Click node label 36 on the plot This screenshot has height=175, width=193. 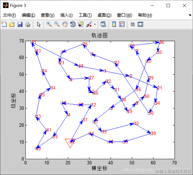(x=162, y=42)
